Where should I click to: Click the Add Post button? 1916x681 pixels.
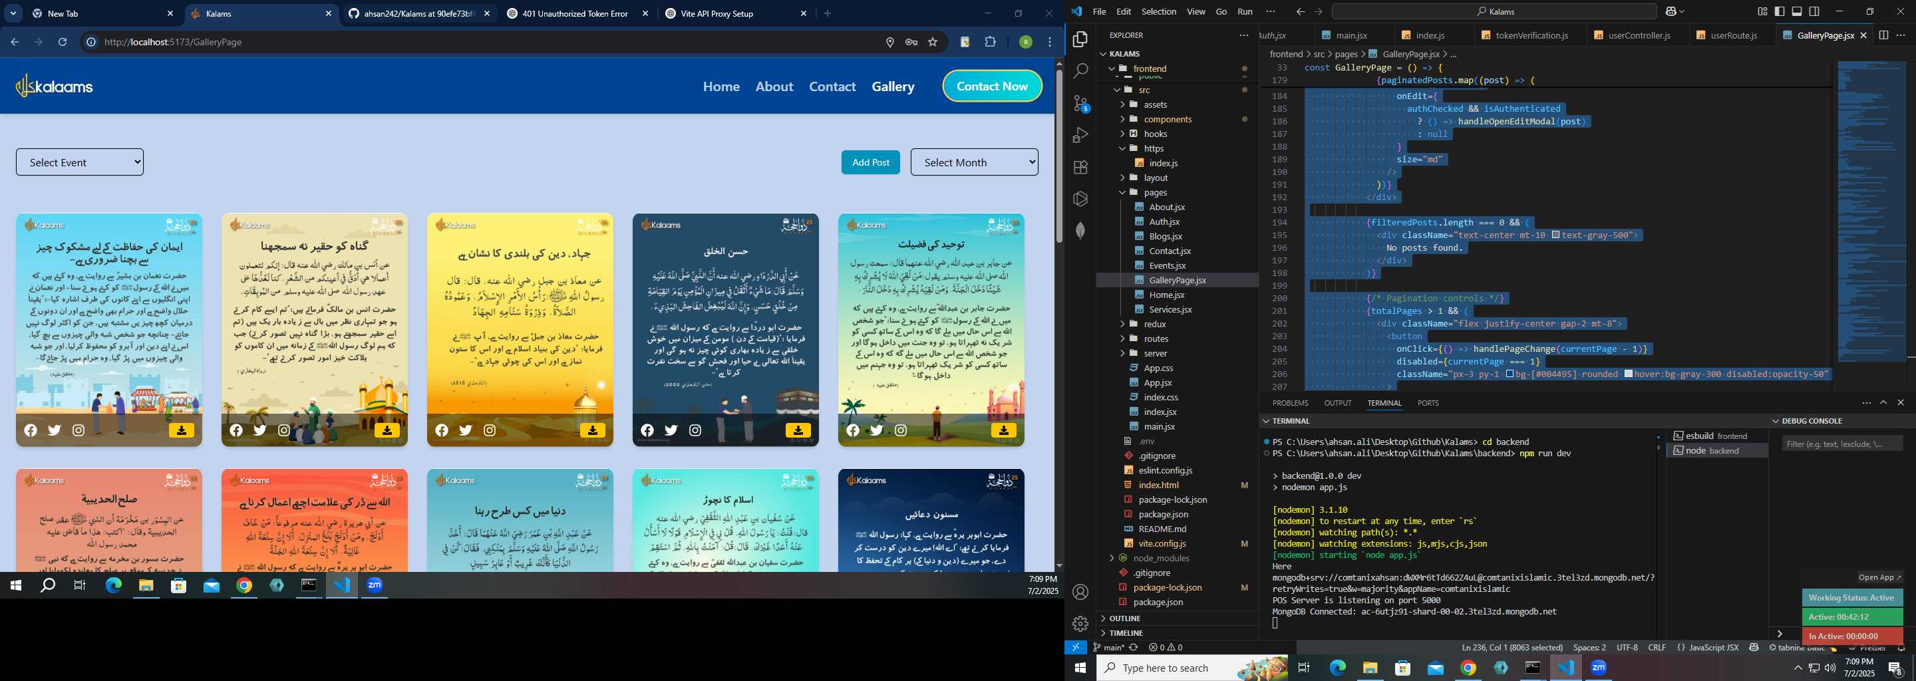[870, 162]
